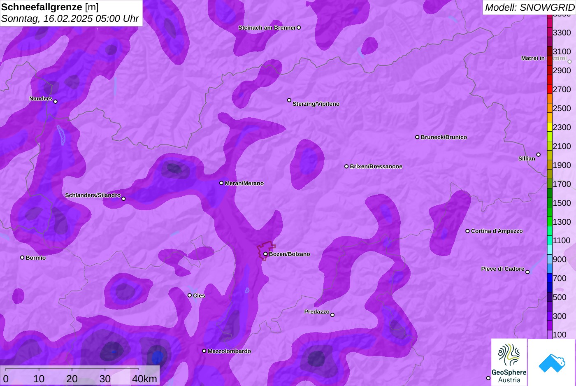Click the yellow legend swatch at 2300
The height and width of the screenshot is (386, 576).
(550, 127)
